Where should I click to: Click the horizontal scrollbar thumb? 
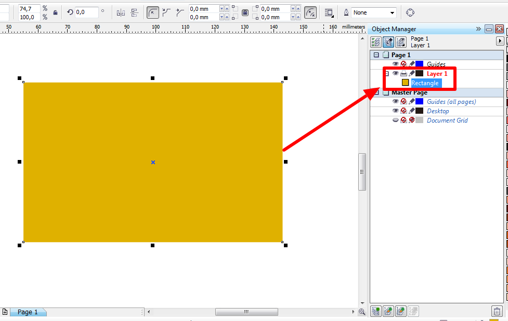246,312
